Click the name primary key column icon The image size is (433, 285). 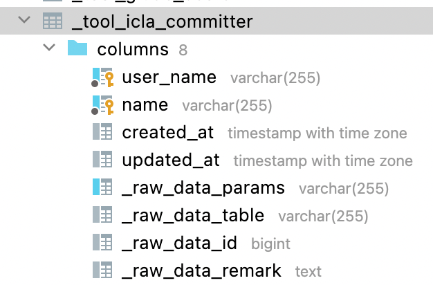pyautogui.click(x=102, y=105)
